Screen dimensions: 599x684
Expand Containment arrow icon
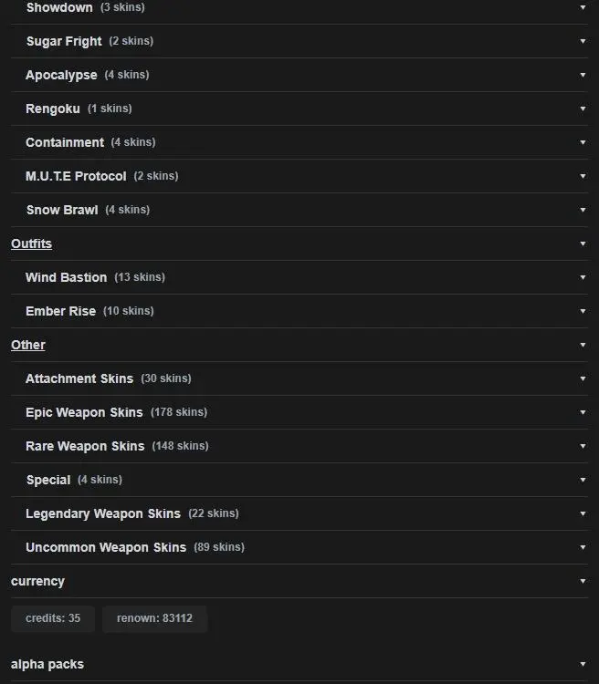click(583, 142)
